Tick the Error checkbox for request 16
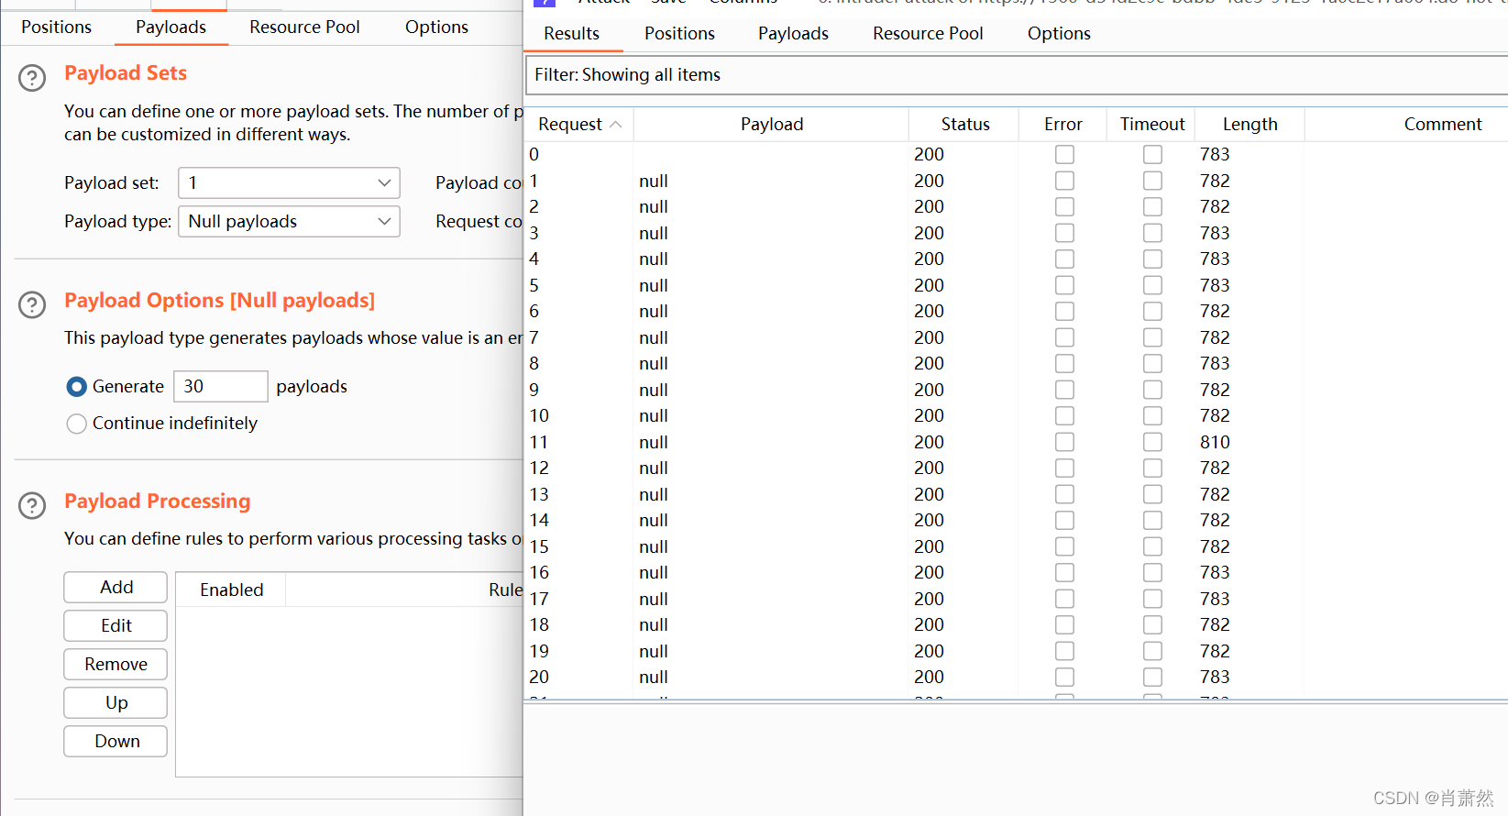 (1064, 572)
